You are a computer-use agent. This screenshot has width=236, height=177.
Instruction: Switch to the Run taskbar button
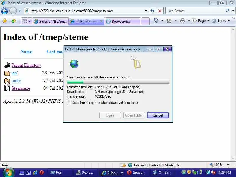[60, 173]
